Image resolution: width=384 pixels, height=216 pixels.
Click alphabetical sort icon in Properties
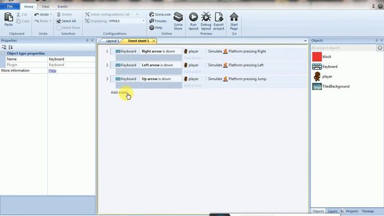(11, 47)
